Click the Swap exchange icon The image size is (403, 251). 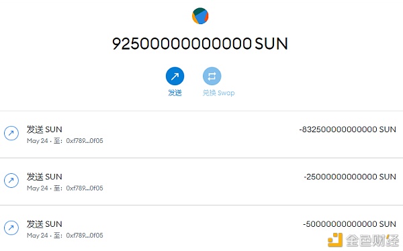point(212,76)
